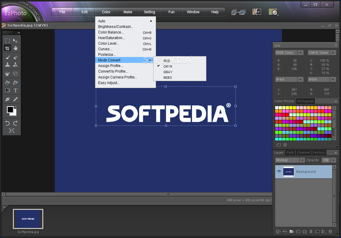The width and height of the screenshot is (341, 238).
Task: Select the pattern stamp tool
Action: (x=15, y=65)
